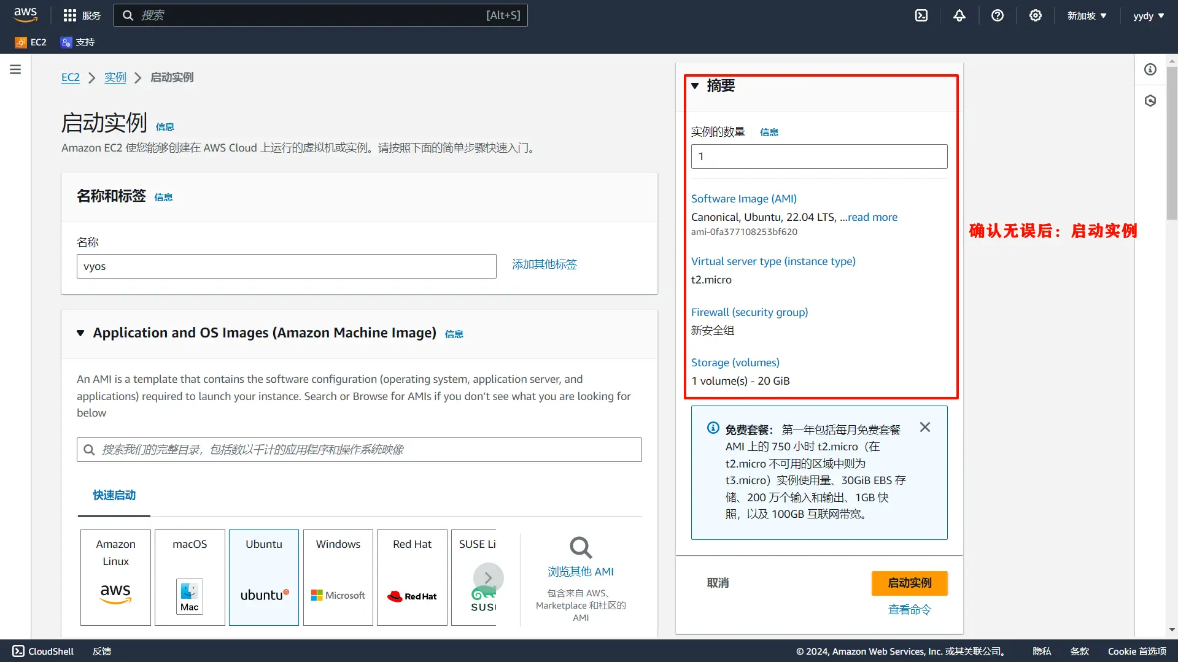This screenshot has height=662, width=1178.
Task: Open CloudShell in the footer
Action: (x=43, y=652)
